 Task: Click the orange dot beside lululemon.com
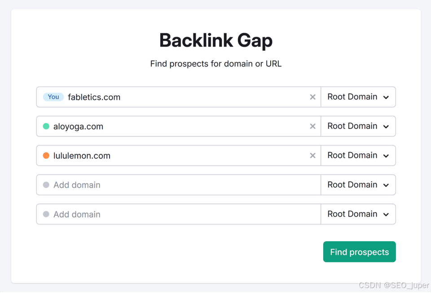click(x=46, y=156)
